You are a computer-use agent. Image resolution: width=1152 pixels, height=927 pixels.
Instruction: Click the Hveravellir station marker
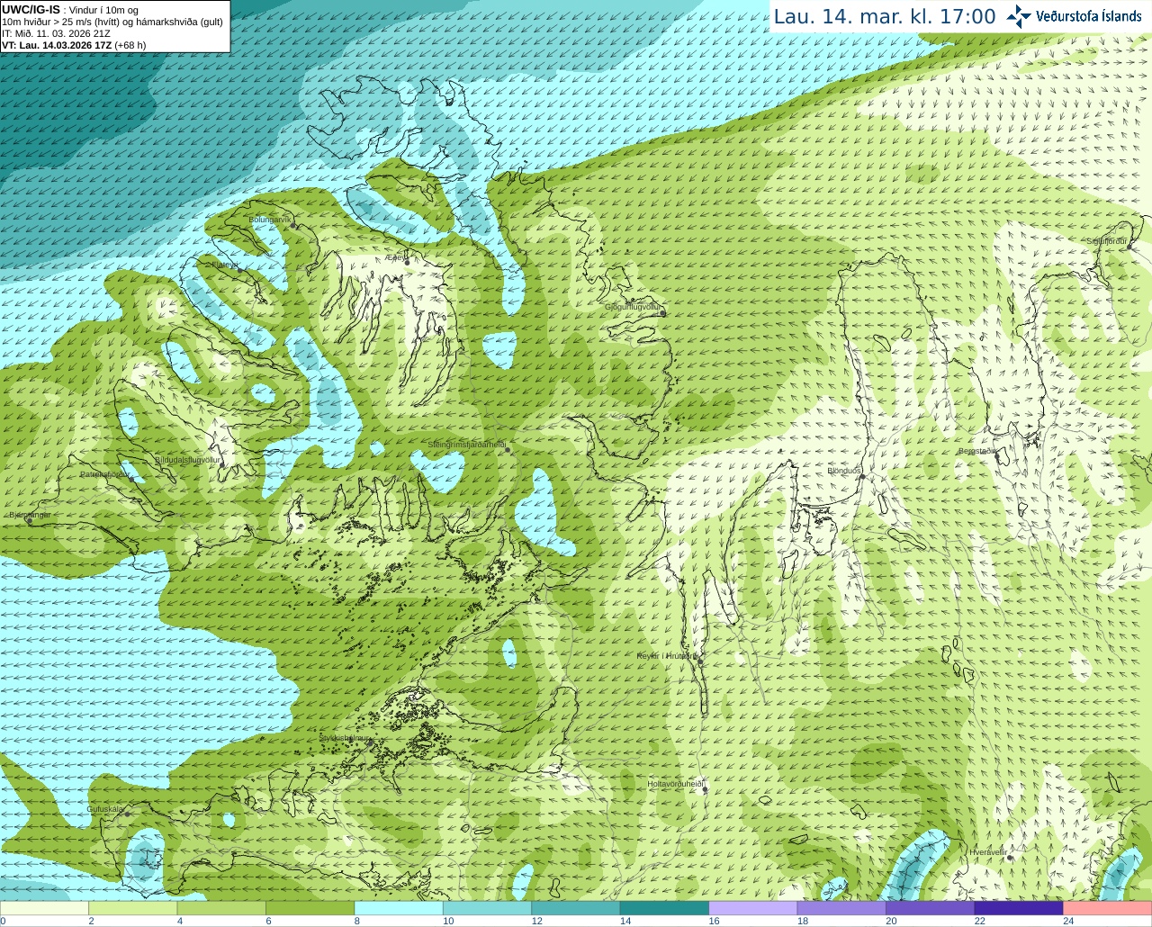point(1010,859)
